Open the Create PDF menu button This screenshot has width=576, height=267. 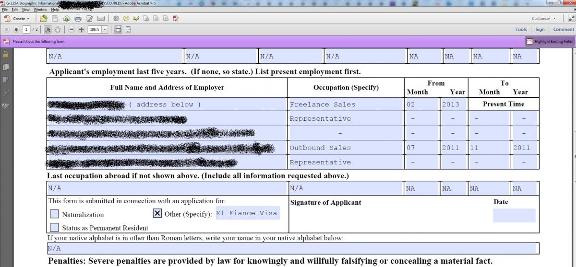coord(16,19)
